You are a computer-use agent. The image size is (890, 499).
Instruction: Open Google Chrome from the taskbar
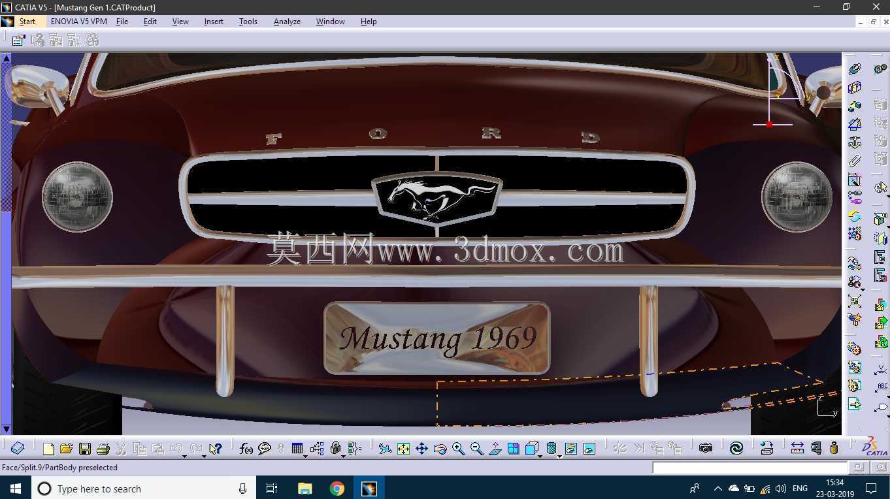[x=337, y=489]
